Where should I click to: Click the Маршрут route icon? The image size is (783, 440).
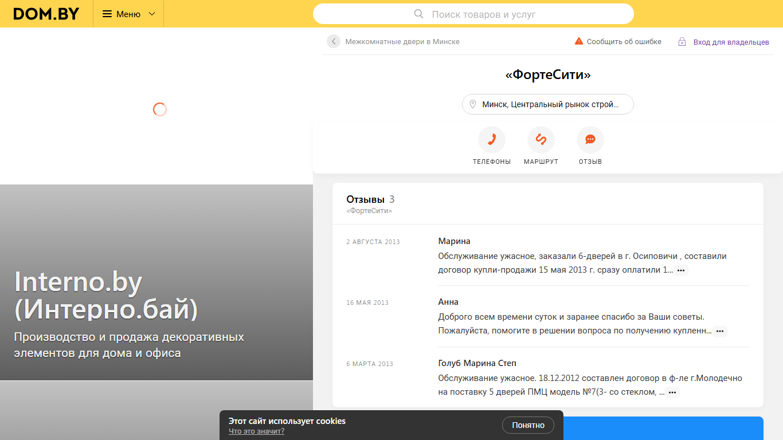[541, 140]
